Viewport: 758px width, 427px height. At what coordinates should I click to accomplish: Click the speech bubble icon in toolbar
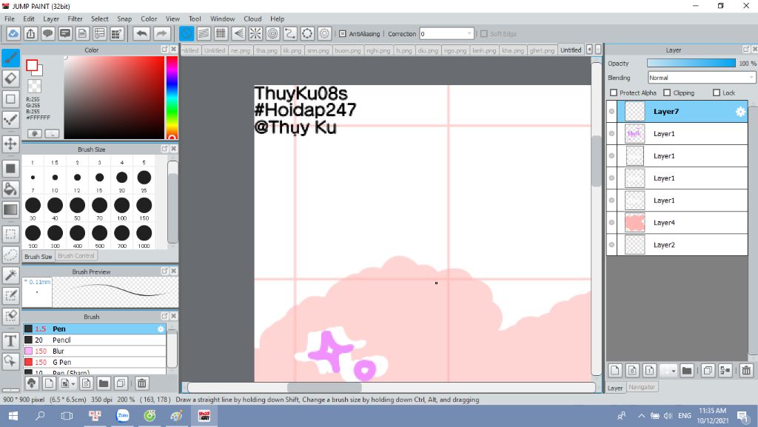click(48, 34)
